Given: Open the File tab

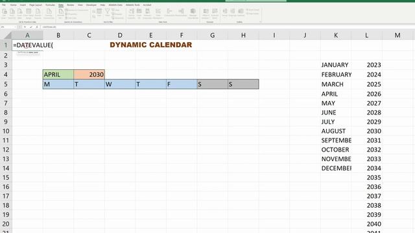Looking at the screenshot, I should coord(4,5).
